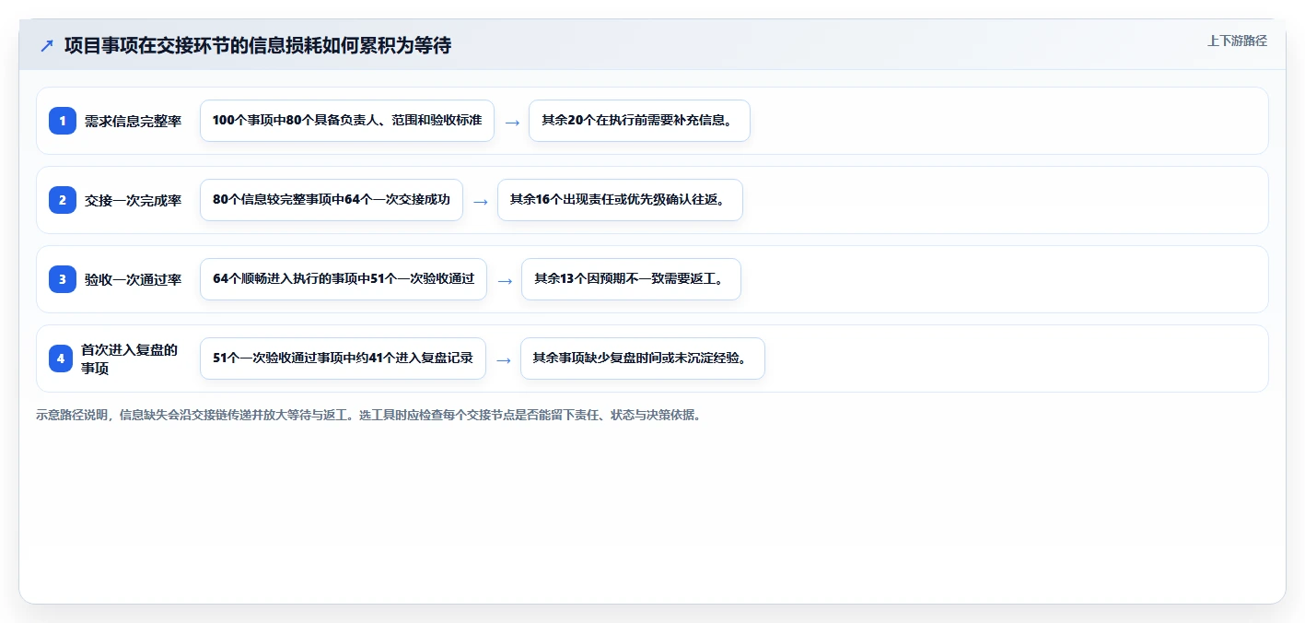Viewport: 1305px width, 623px height.
Task: Select the box 64个顺畅进入执行的事项中51个一次验收通过
Action: click(344, 279)
